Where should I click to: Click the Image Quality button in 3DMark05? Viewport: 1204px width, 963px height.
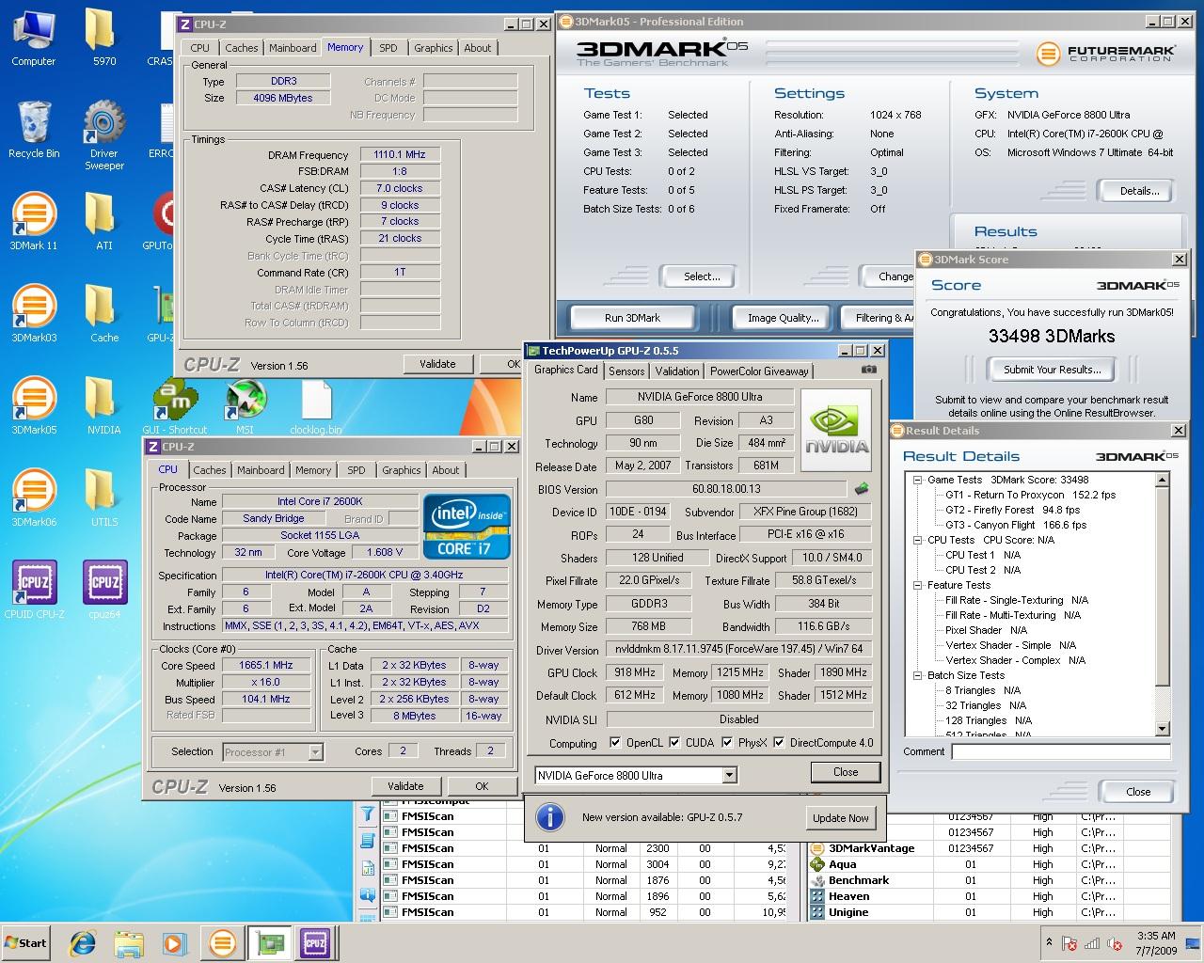783,318
